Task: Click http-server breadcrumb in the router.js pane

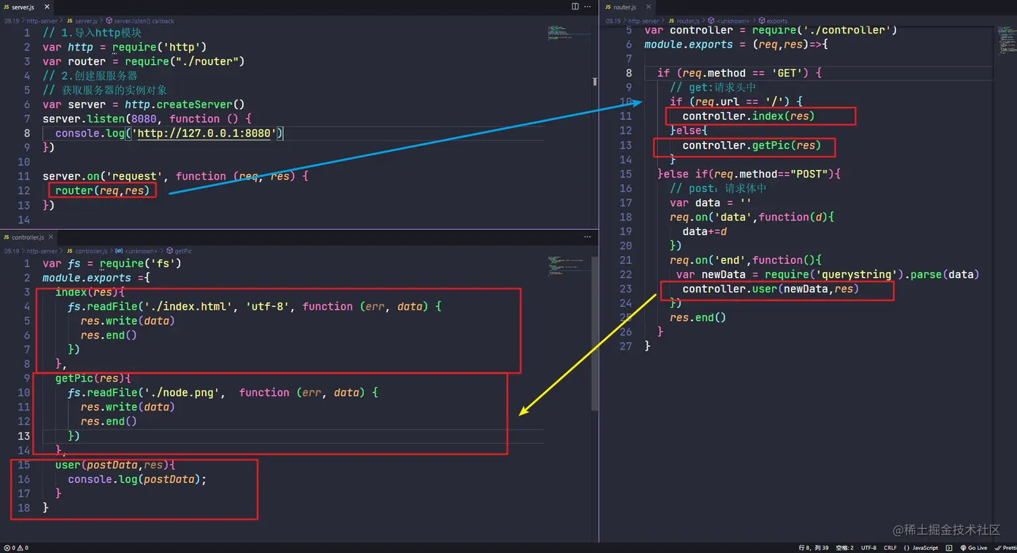Action: [x=644, y=21]
